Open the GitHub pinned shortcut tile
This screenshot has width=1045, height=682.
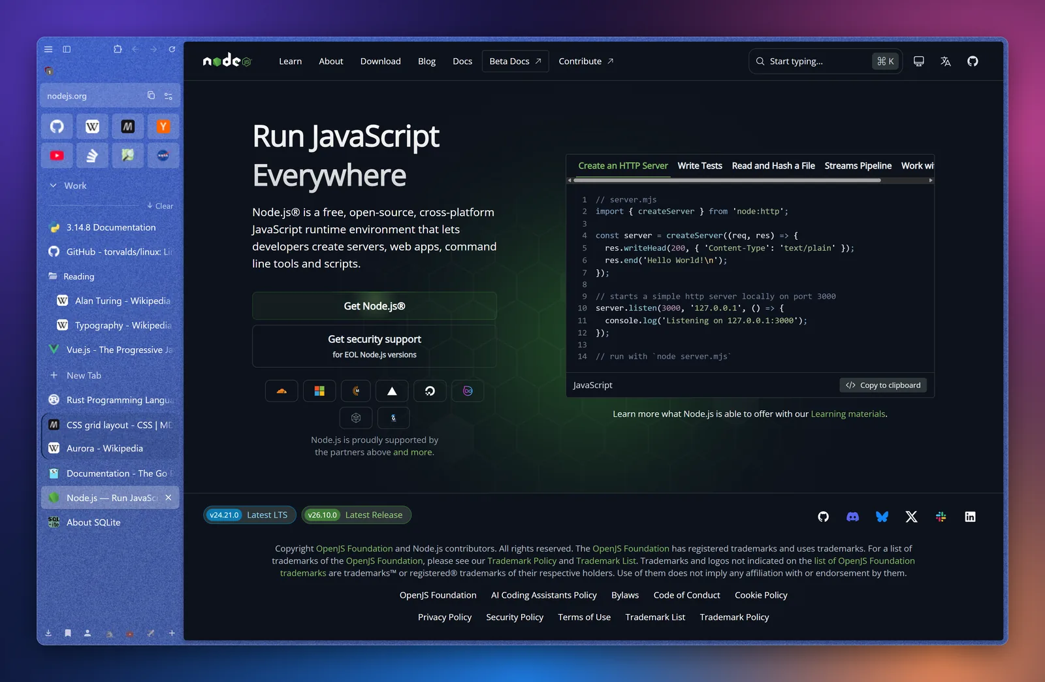coord(57,126)
